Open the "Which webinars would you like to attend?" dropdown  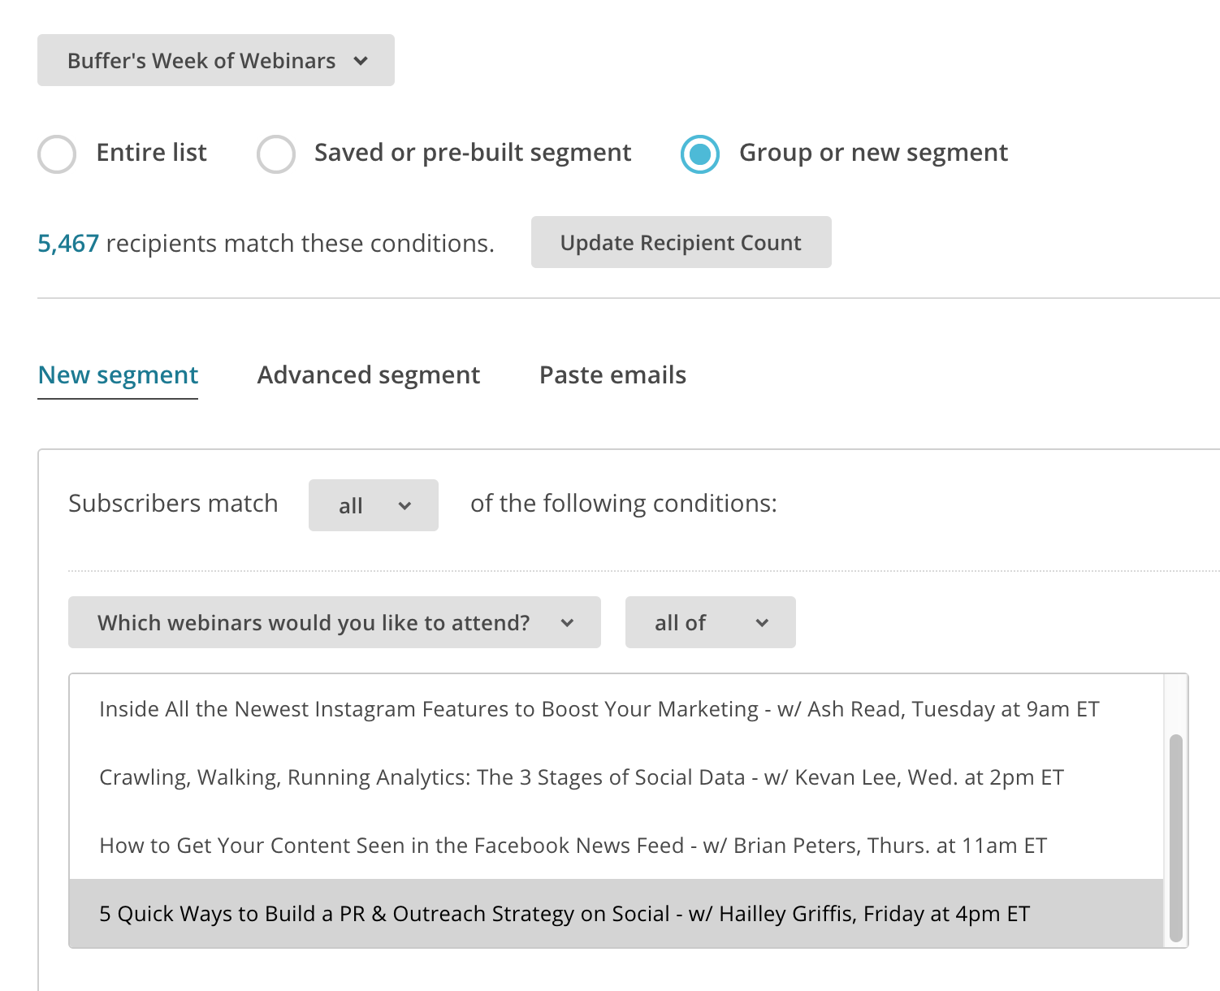pos(334,622)
